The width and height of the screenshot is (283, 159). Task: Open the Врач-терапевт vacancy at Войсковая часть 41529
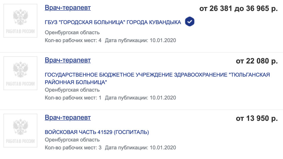pyautogui.click(x=68, y=118)
